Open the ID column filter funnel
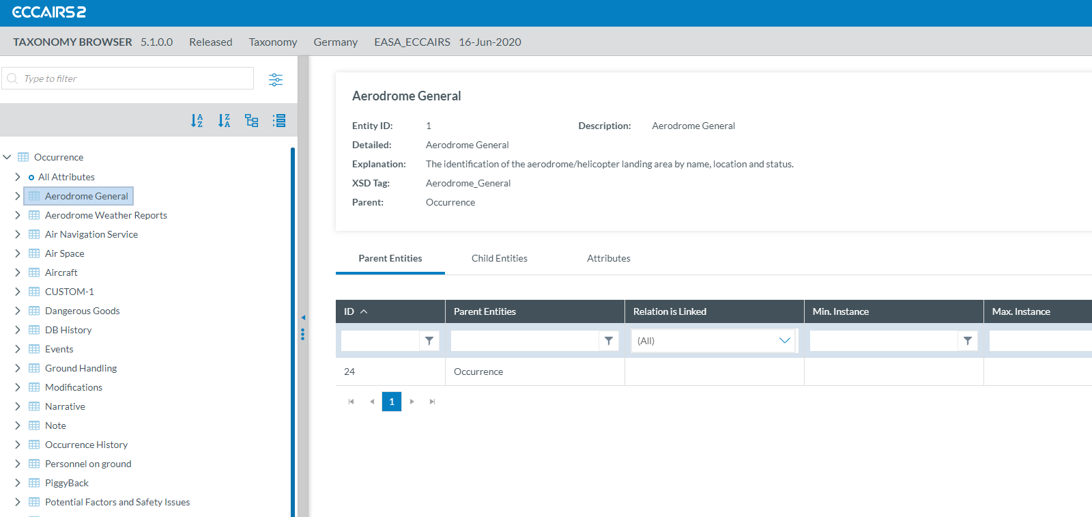1092x517 pixels. click(429, 341)
